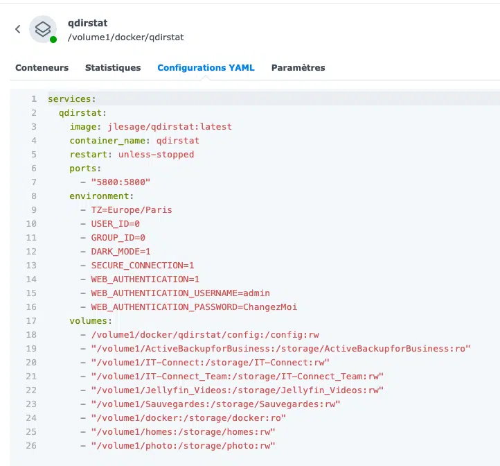This screenshot has width=500, height=466.
Task: Click the homes volume mapping line
Action: 183,432
